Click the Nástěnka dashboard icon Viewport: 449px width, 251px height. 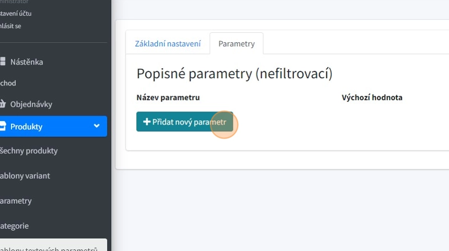point(3,62)
